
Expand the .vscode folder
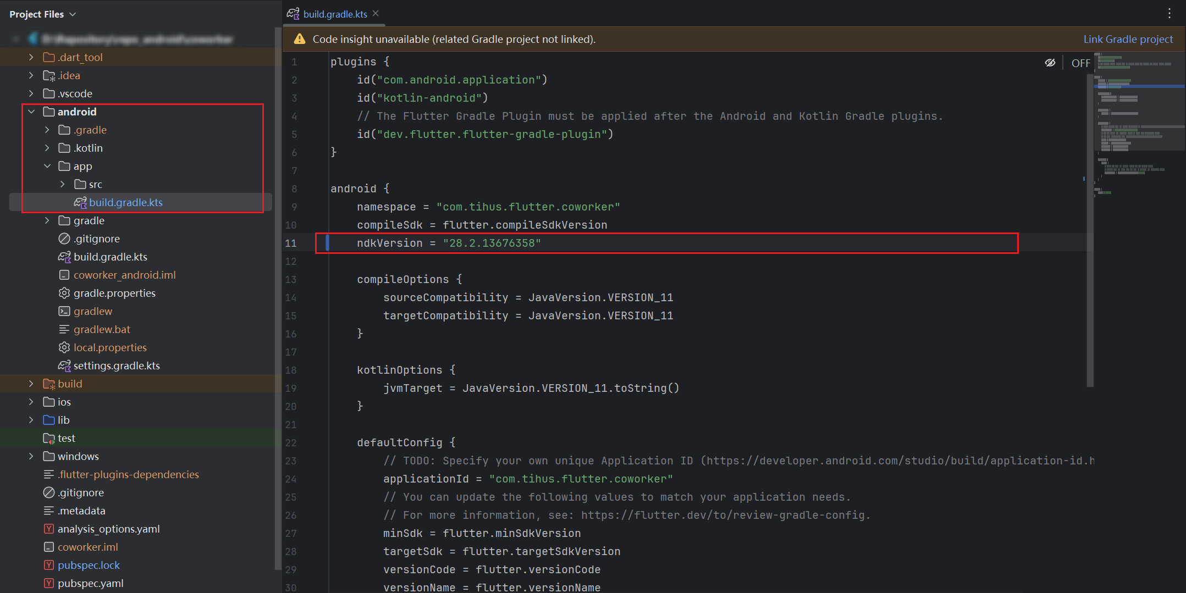pyautogui.click(x=31, y=93)
